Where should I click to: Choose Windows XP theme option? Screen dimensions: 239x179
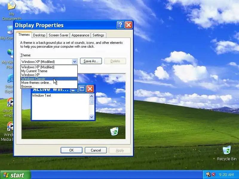(x=49, y=75)
